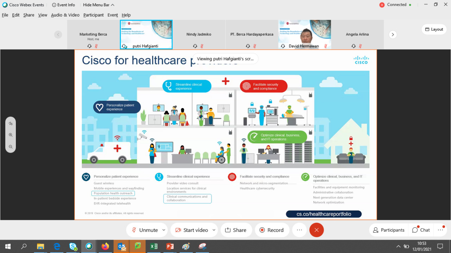Show previous participants with the left arrow
Screen dimensions: 451x253
pyautogui.click(x=58, y=34)
